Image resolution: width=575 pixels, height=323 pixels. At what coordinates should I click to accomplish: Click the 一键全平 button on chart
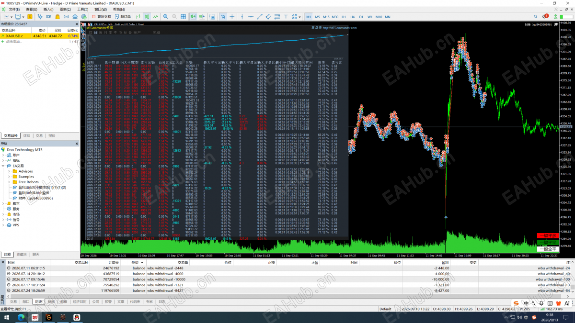click(x=548, y=249)
